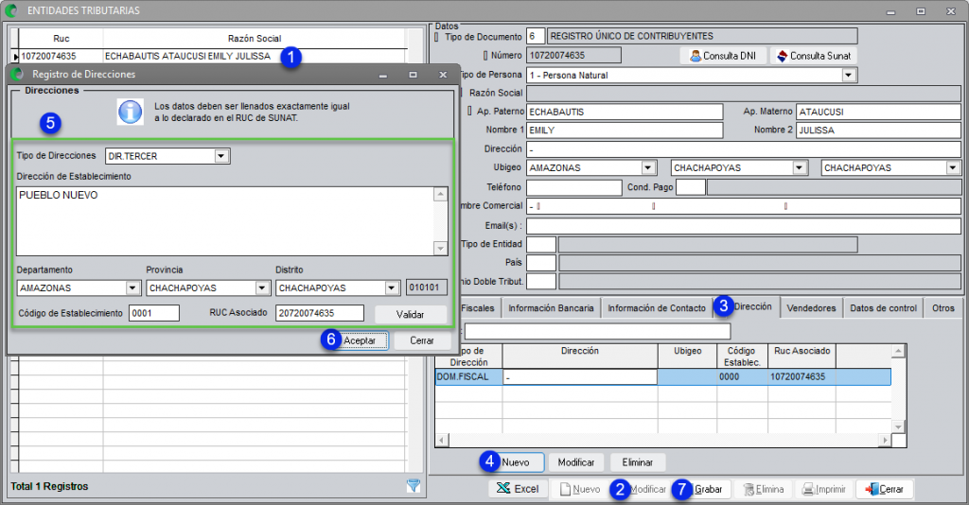Viewport: 969px width, 505px height.
Task: Open Ubigeo district dropdown at far right
Action: (x=952, y=167)
